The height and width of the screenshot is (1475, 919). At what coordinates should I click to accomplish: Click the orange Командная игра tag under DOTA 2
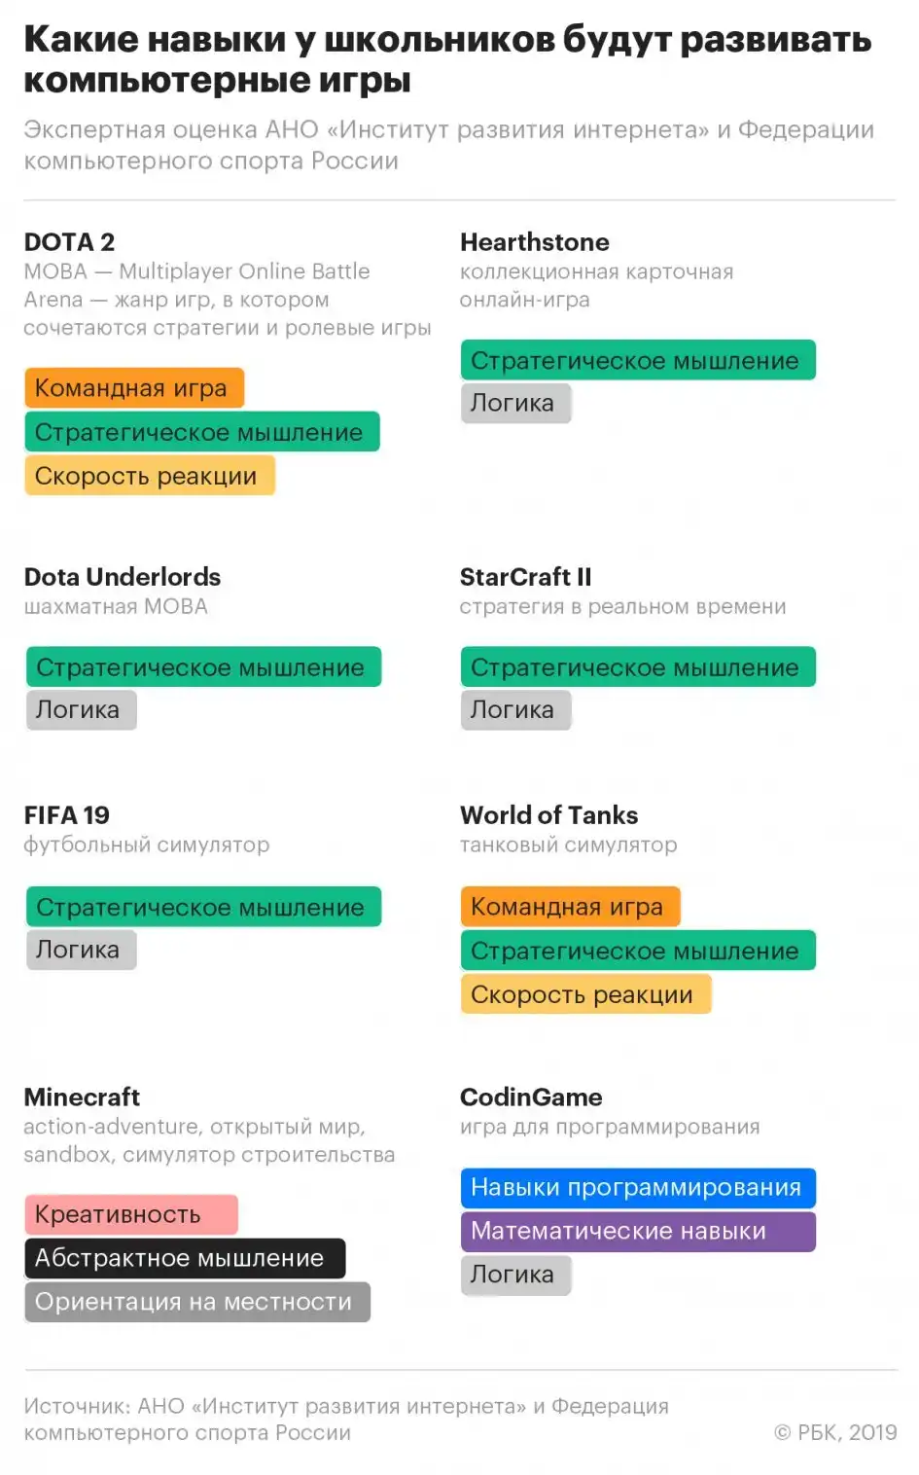tap(133, 388)
